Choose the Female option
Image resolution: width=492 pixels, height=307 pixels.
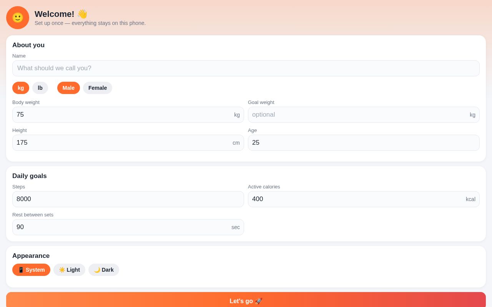[x=98, y=88]
